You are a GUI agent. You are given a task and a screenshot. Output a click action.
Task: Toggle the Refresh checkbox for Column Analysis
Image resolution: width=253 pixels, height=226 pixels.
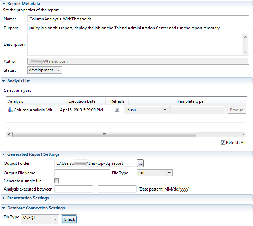pyautogui.click(x=117, y=110)
